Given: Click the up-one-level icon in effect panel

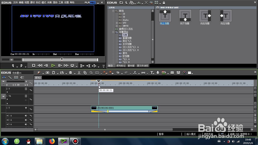Looking at the screenshot, I should tap(126, 3).
